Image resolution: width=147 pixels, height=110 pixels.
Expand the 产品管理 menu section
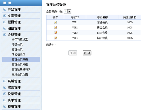point(5,9)
